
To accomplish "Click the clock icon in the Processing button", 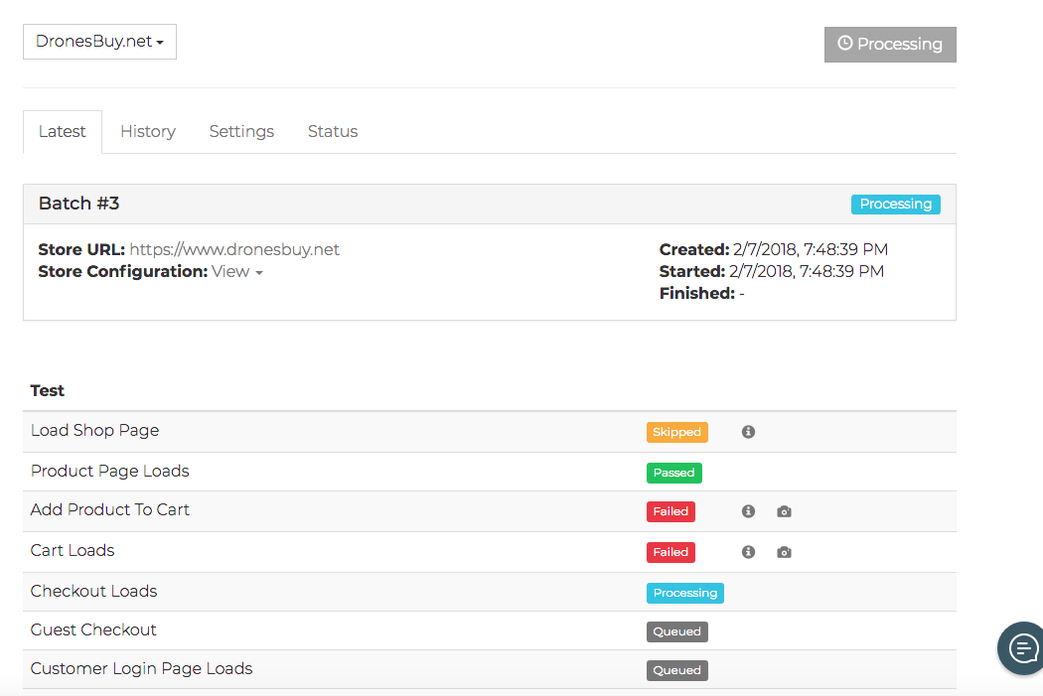I will click(845, 44).
